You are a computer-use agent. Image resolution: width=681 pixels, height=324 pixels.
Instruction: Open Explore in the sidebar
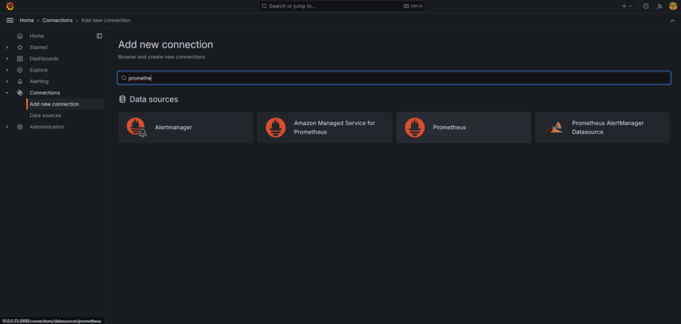[x=39, y=70]
